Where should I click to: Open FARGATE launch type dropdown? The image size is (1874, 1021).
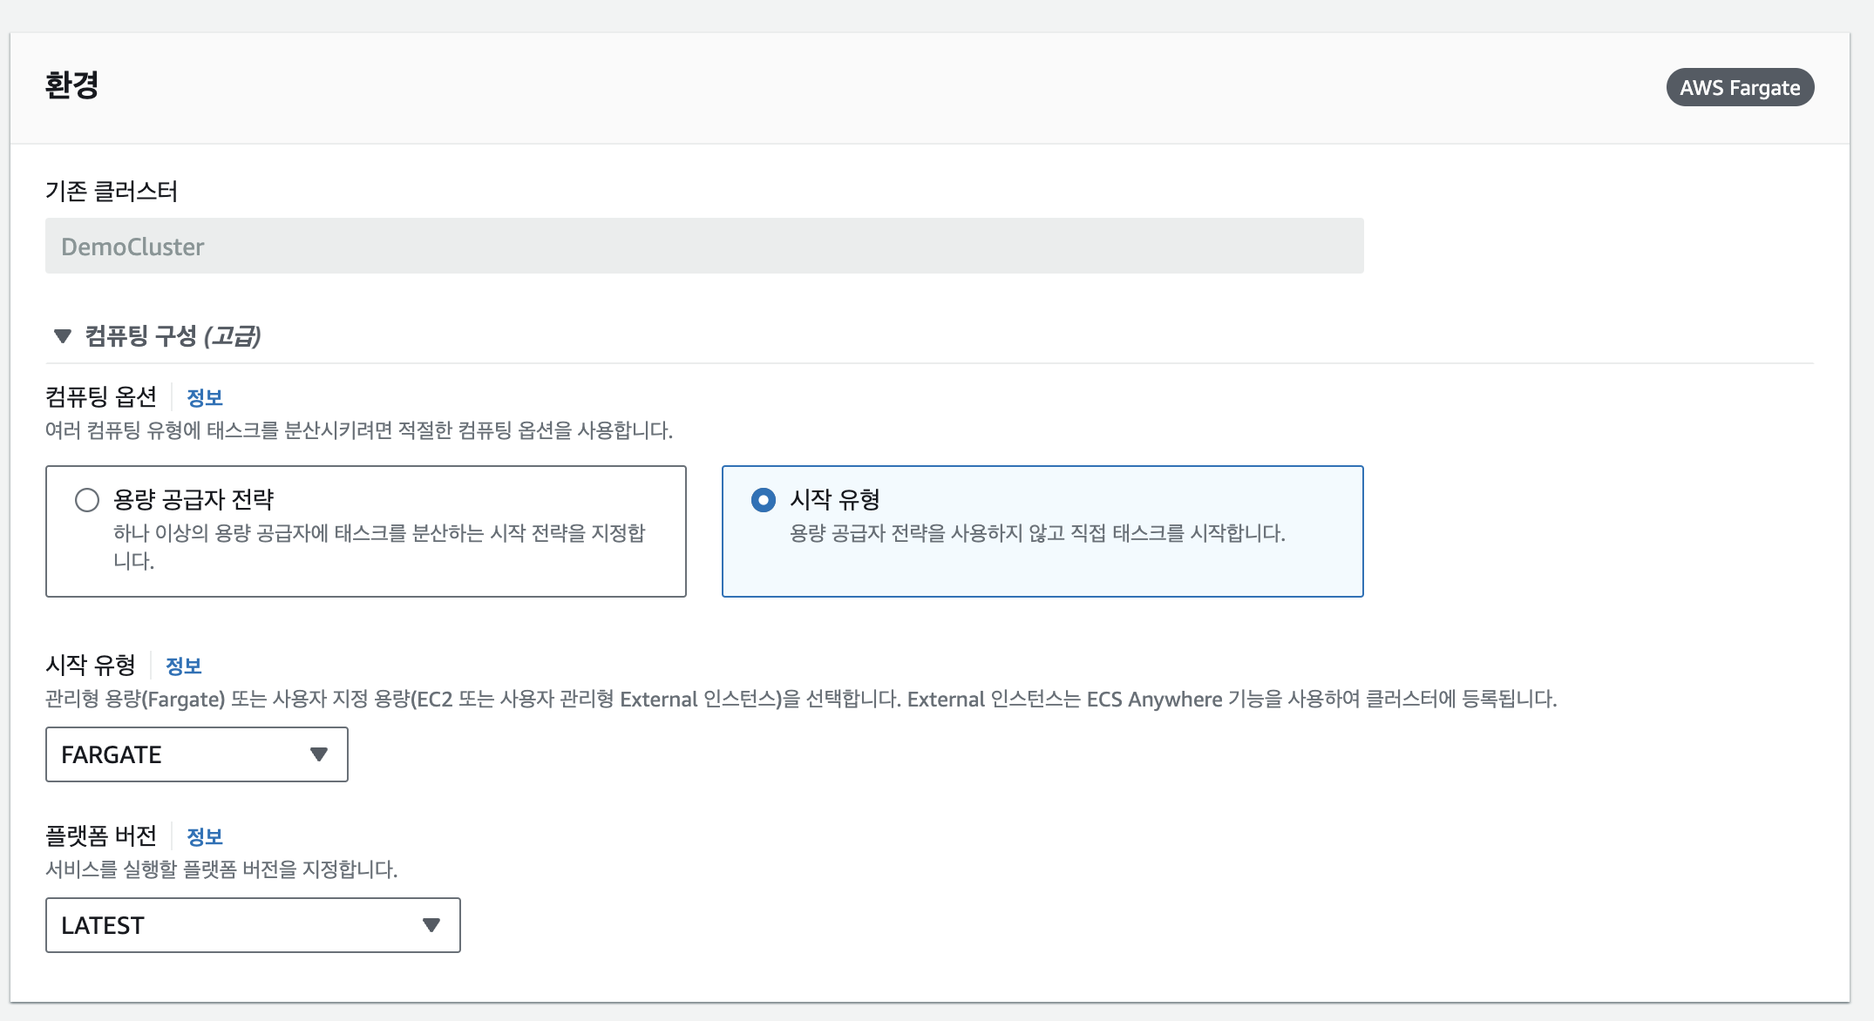(196, 754)
